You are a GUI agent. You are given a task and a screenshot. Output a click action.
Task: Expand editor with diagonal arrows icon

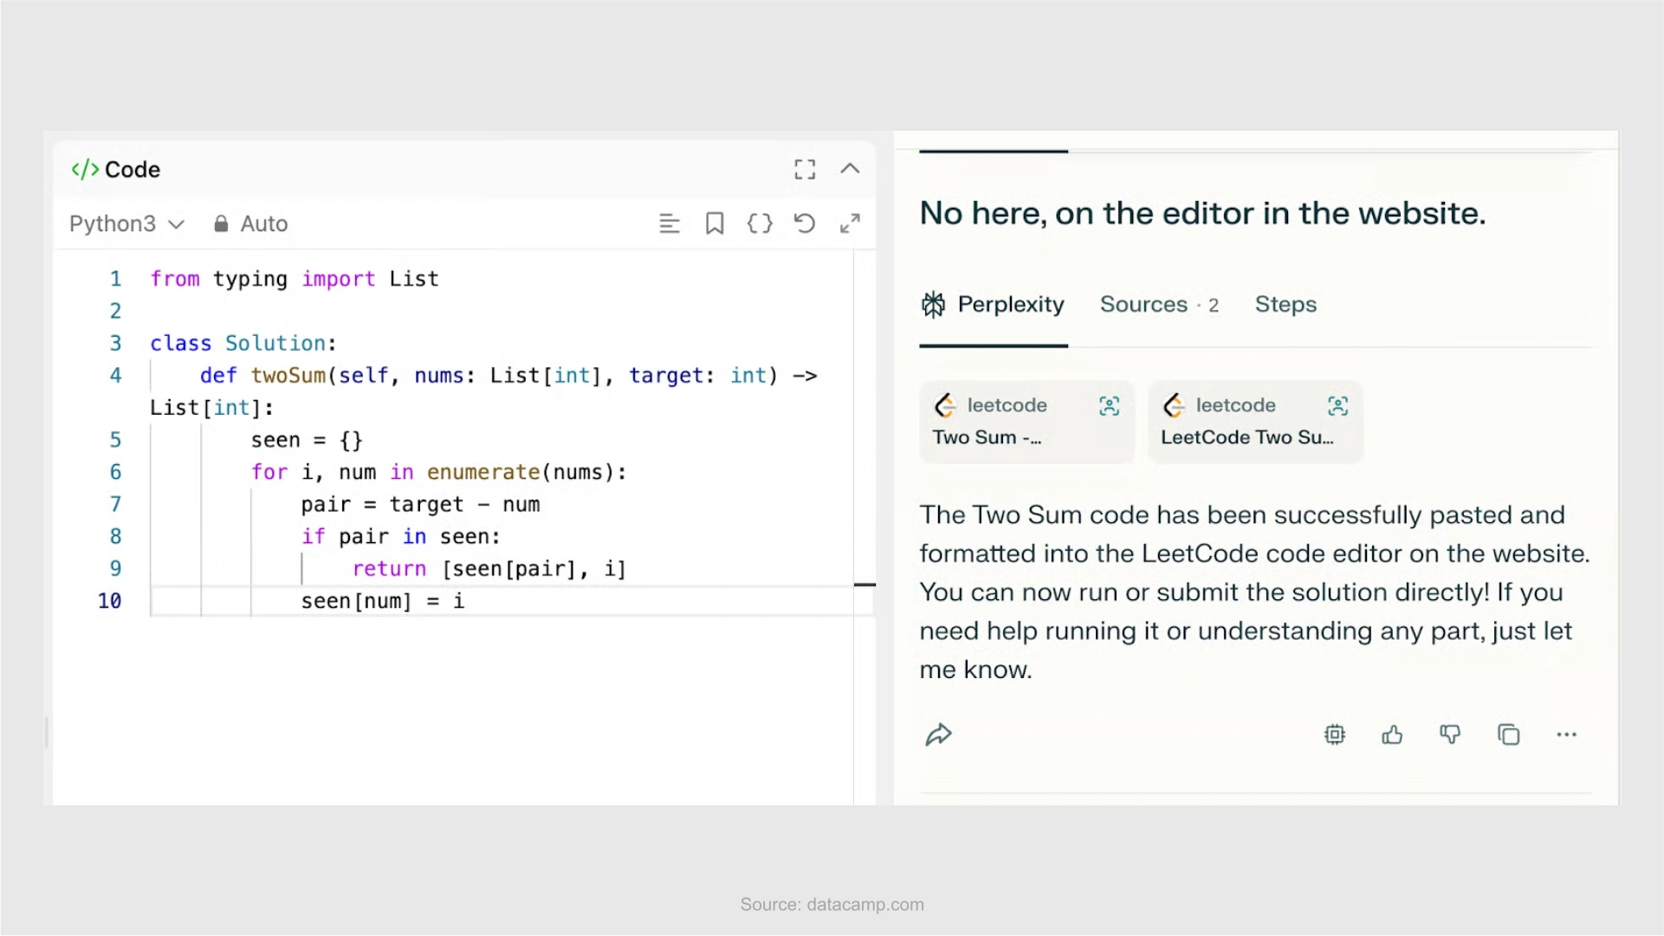pyautogui.click(x=850, y=224)
